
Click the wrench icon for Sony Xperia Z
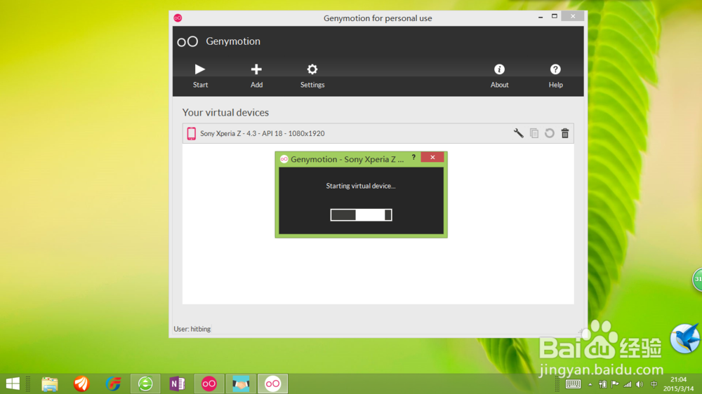(x=519, y=133)
